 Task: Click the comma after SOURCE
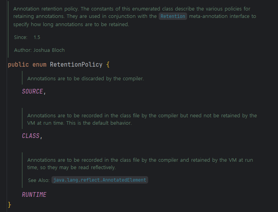pos(45,92)
